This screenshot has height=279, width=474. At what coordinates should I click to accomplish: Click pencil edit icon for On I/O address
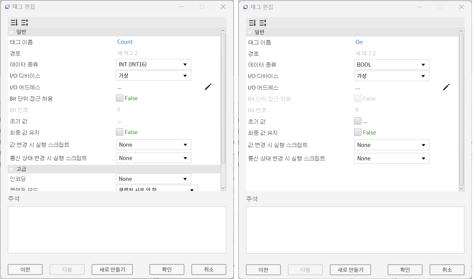tap(446, 87)
